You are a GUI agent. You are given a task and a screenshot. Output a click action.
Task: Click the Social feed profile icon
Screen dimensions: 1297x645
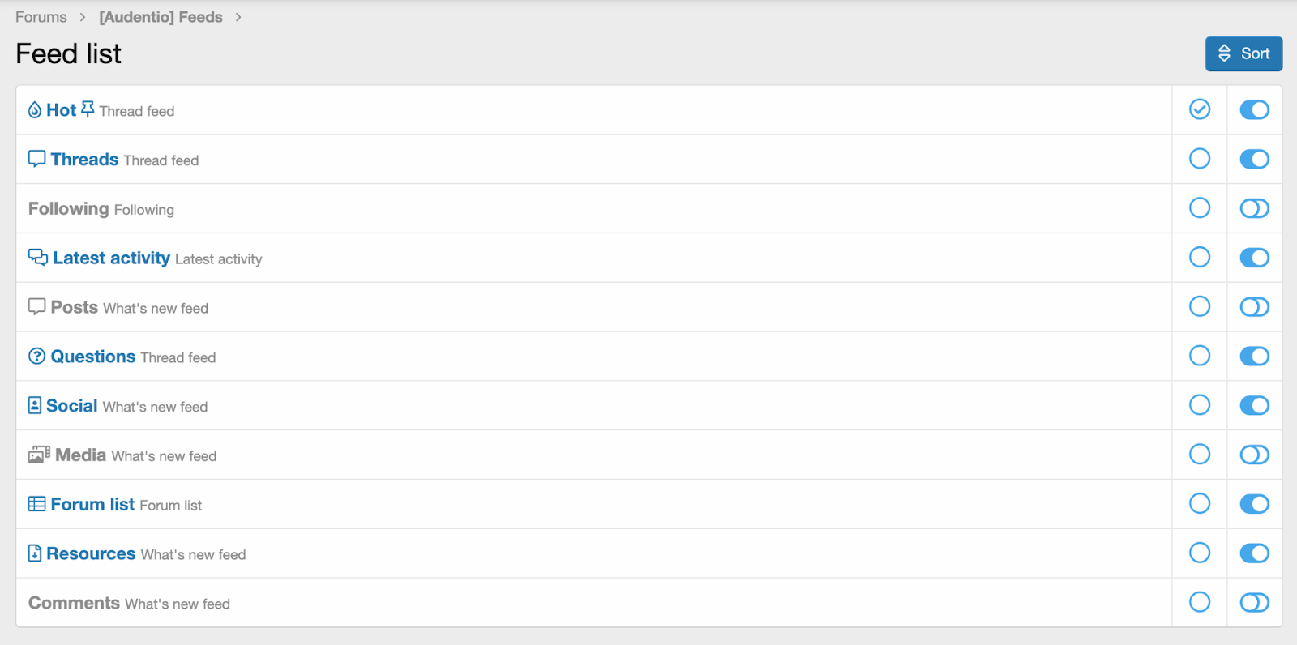point(35,405)
